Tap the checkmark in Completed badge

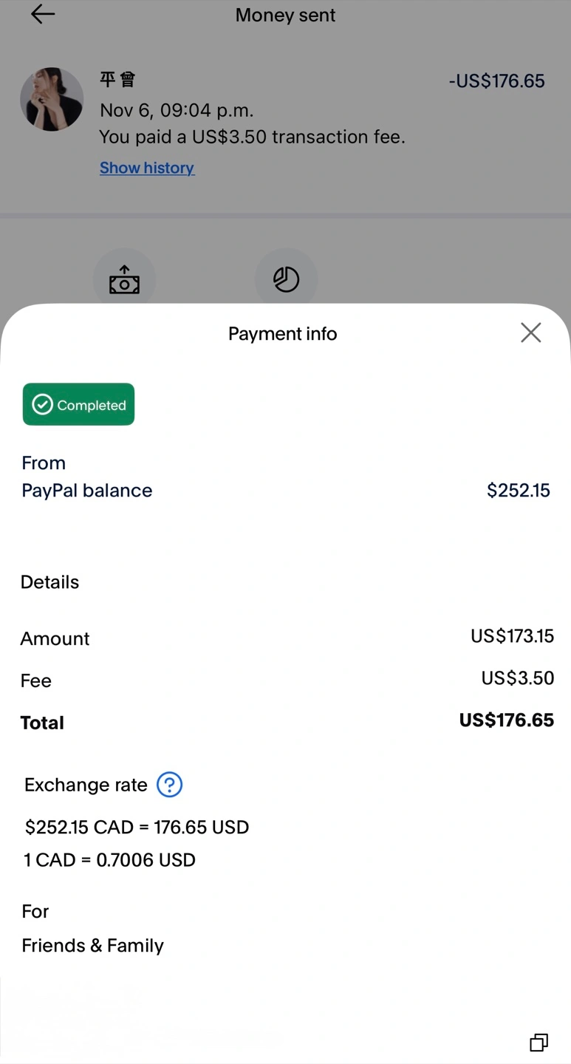(43, 405)
